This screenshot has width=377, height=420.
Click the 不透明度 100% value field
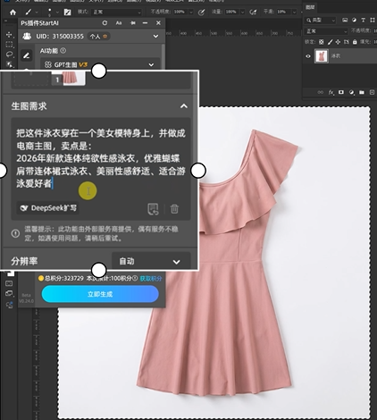[180, 12]
